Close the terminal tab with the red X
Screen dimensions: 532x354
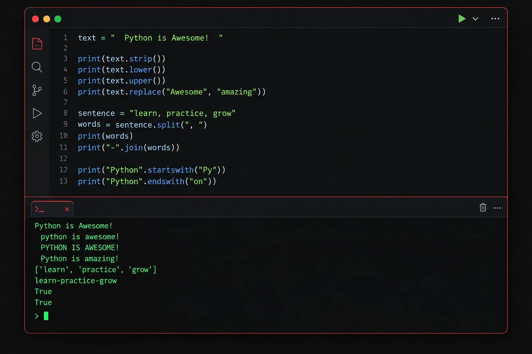(x=67, y=209)
